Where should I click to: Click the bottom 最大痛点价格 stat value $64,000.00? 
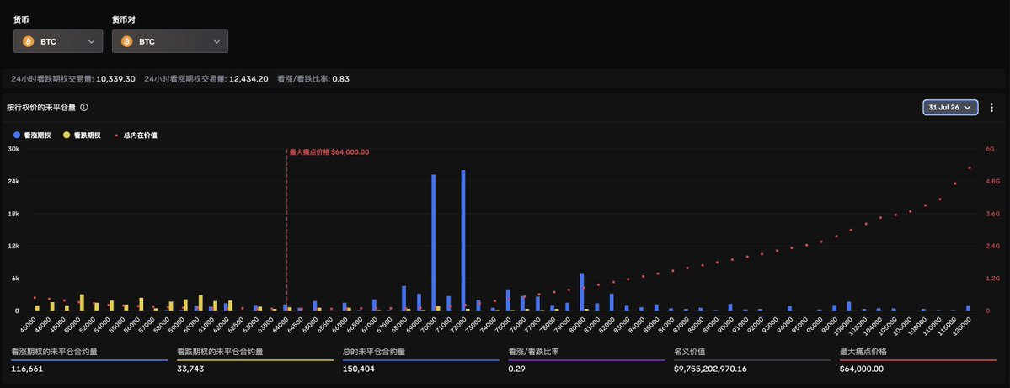[x=862, y=369]
